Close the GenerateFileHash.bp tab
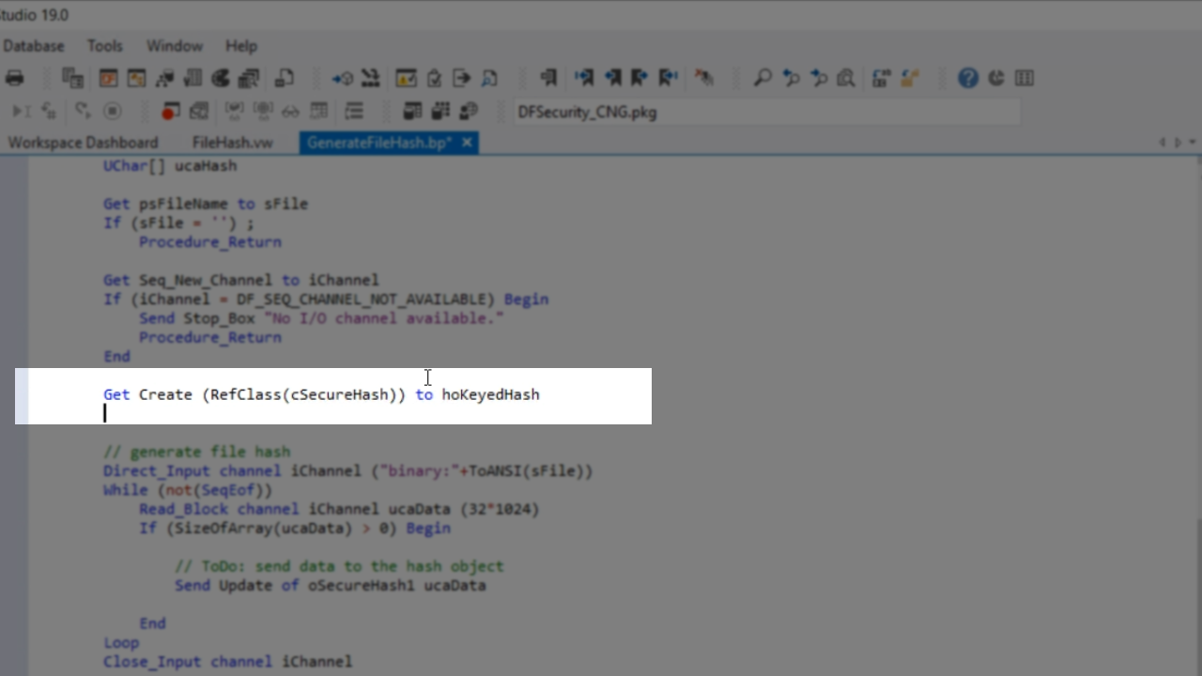This screenshot has height=676, width=1202. tap(467, 143)
